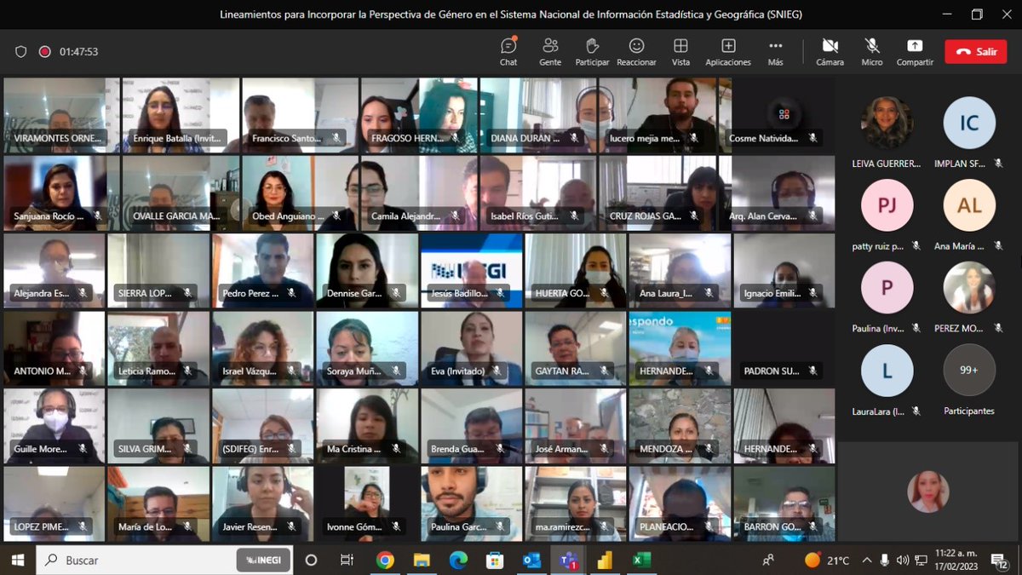Toggle the Cámara on
This screenshot has height=575, width=1022.
pos(830,51)
